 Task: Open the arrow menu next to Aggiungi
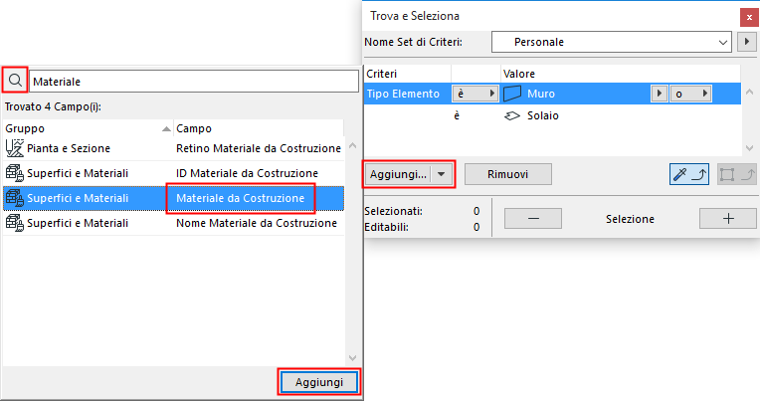pos(444,173)
